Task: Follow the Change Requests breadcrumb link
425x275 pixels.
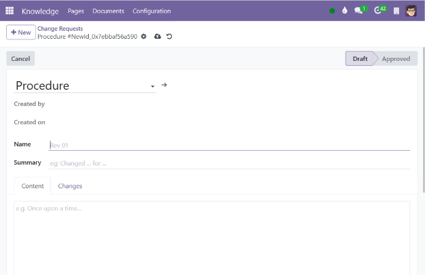Action: (x=60, y=28)
